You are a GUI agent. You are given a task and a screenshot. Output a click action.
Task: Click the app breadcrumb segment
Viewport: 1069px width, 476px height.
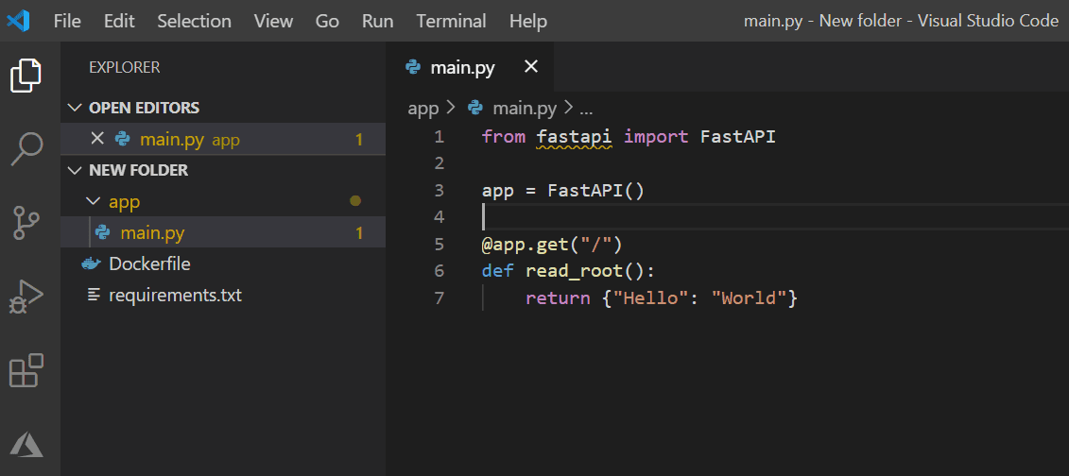coord(423,109)
